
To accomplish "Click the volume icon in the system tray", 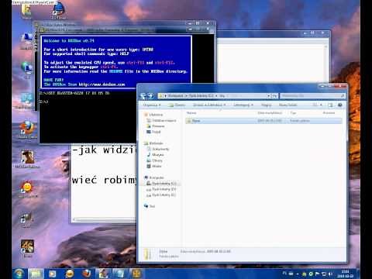I will pos(330,274).
